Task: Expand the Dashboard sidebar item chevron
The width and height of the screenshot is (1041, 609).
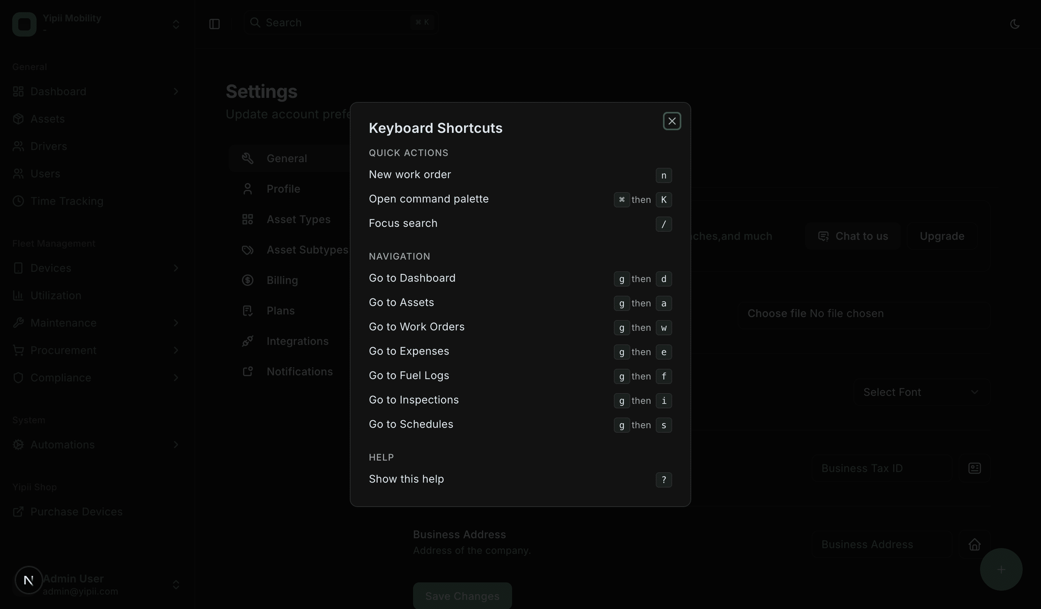Action: (176, 91)
